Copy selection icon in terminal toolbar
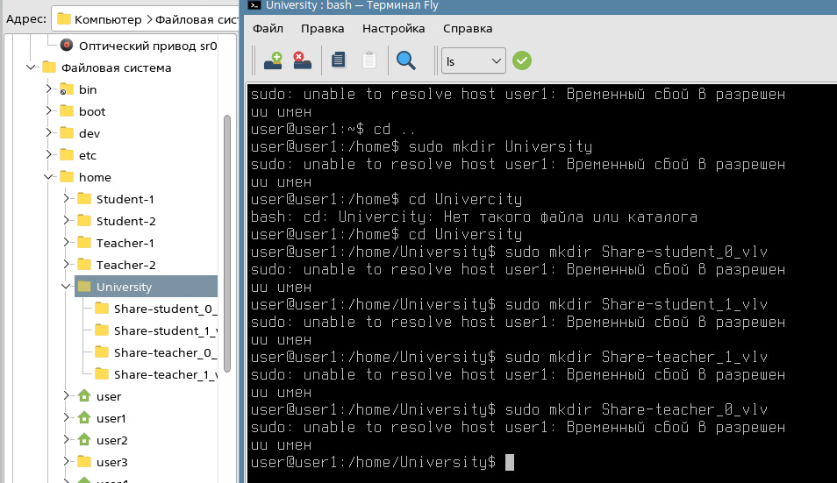 [338, 60]
